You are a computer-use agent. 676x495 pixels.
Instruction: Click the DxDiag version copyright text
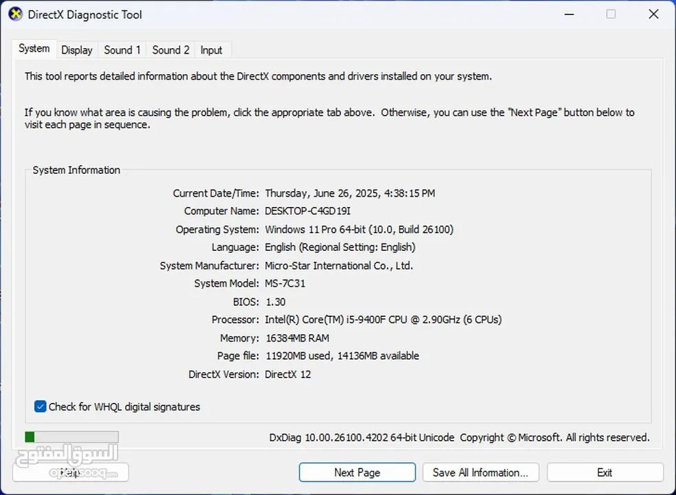(x=459, y=438)
